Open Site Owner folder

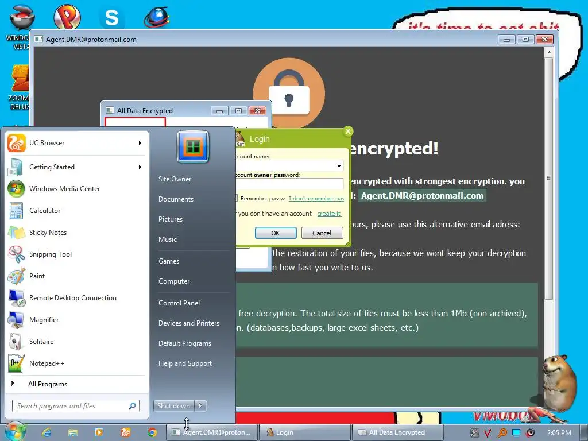coord(175,179)
